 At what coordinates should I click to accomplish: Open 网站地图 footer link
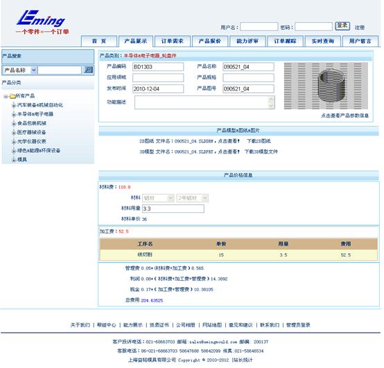click(212, 325)
